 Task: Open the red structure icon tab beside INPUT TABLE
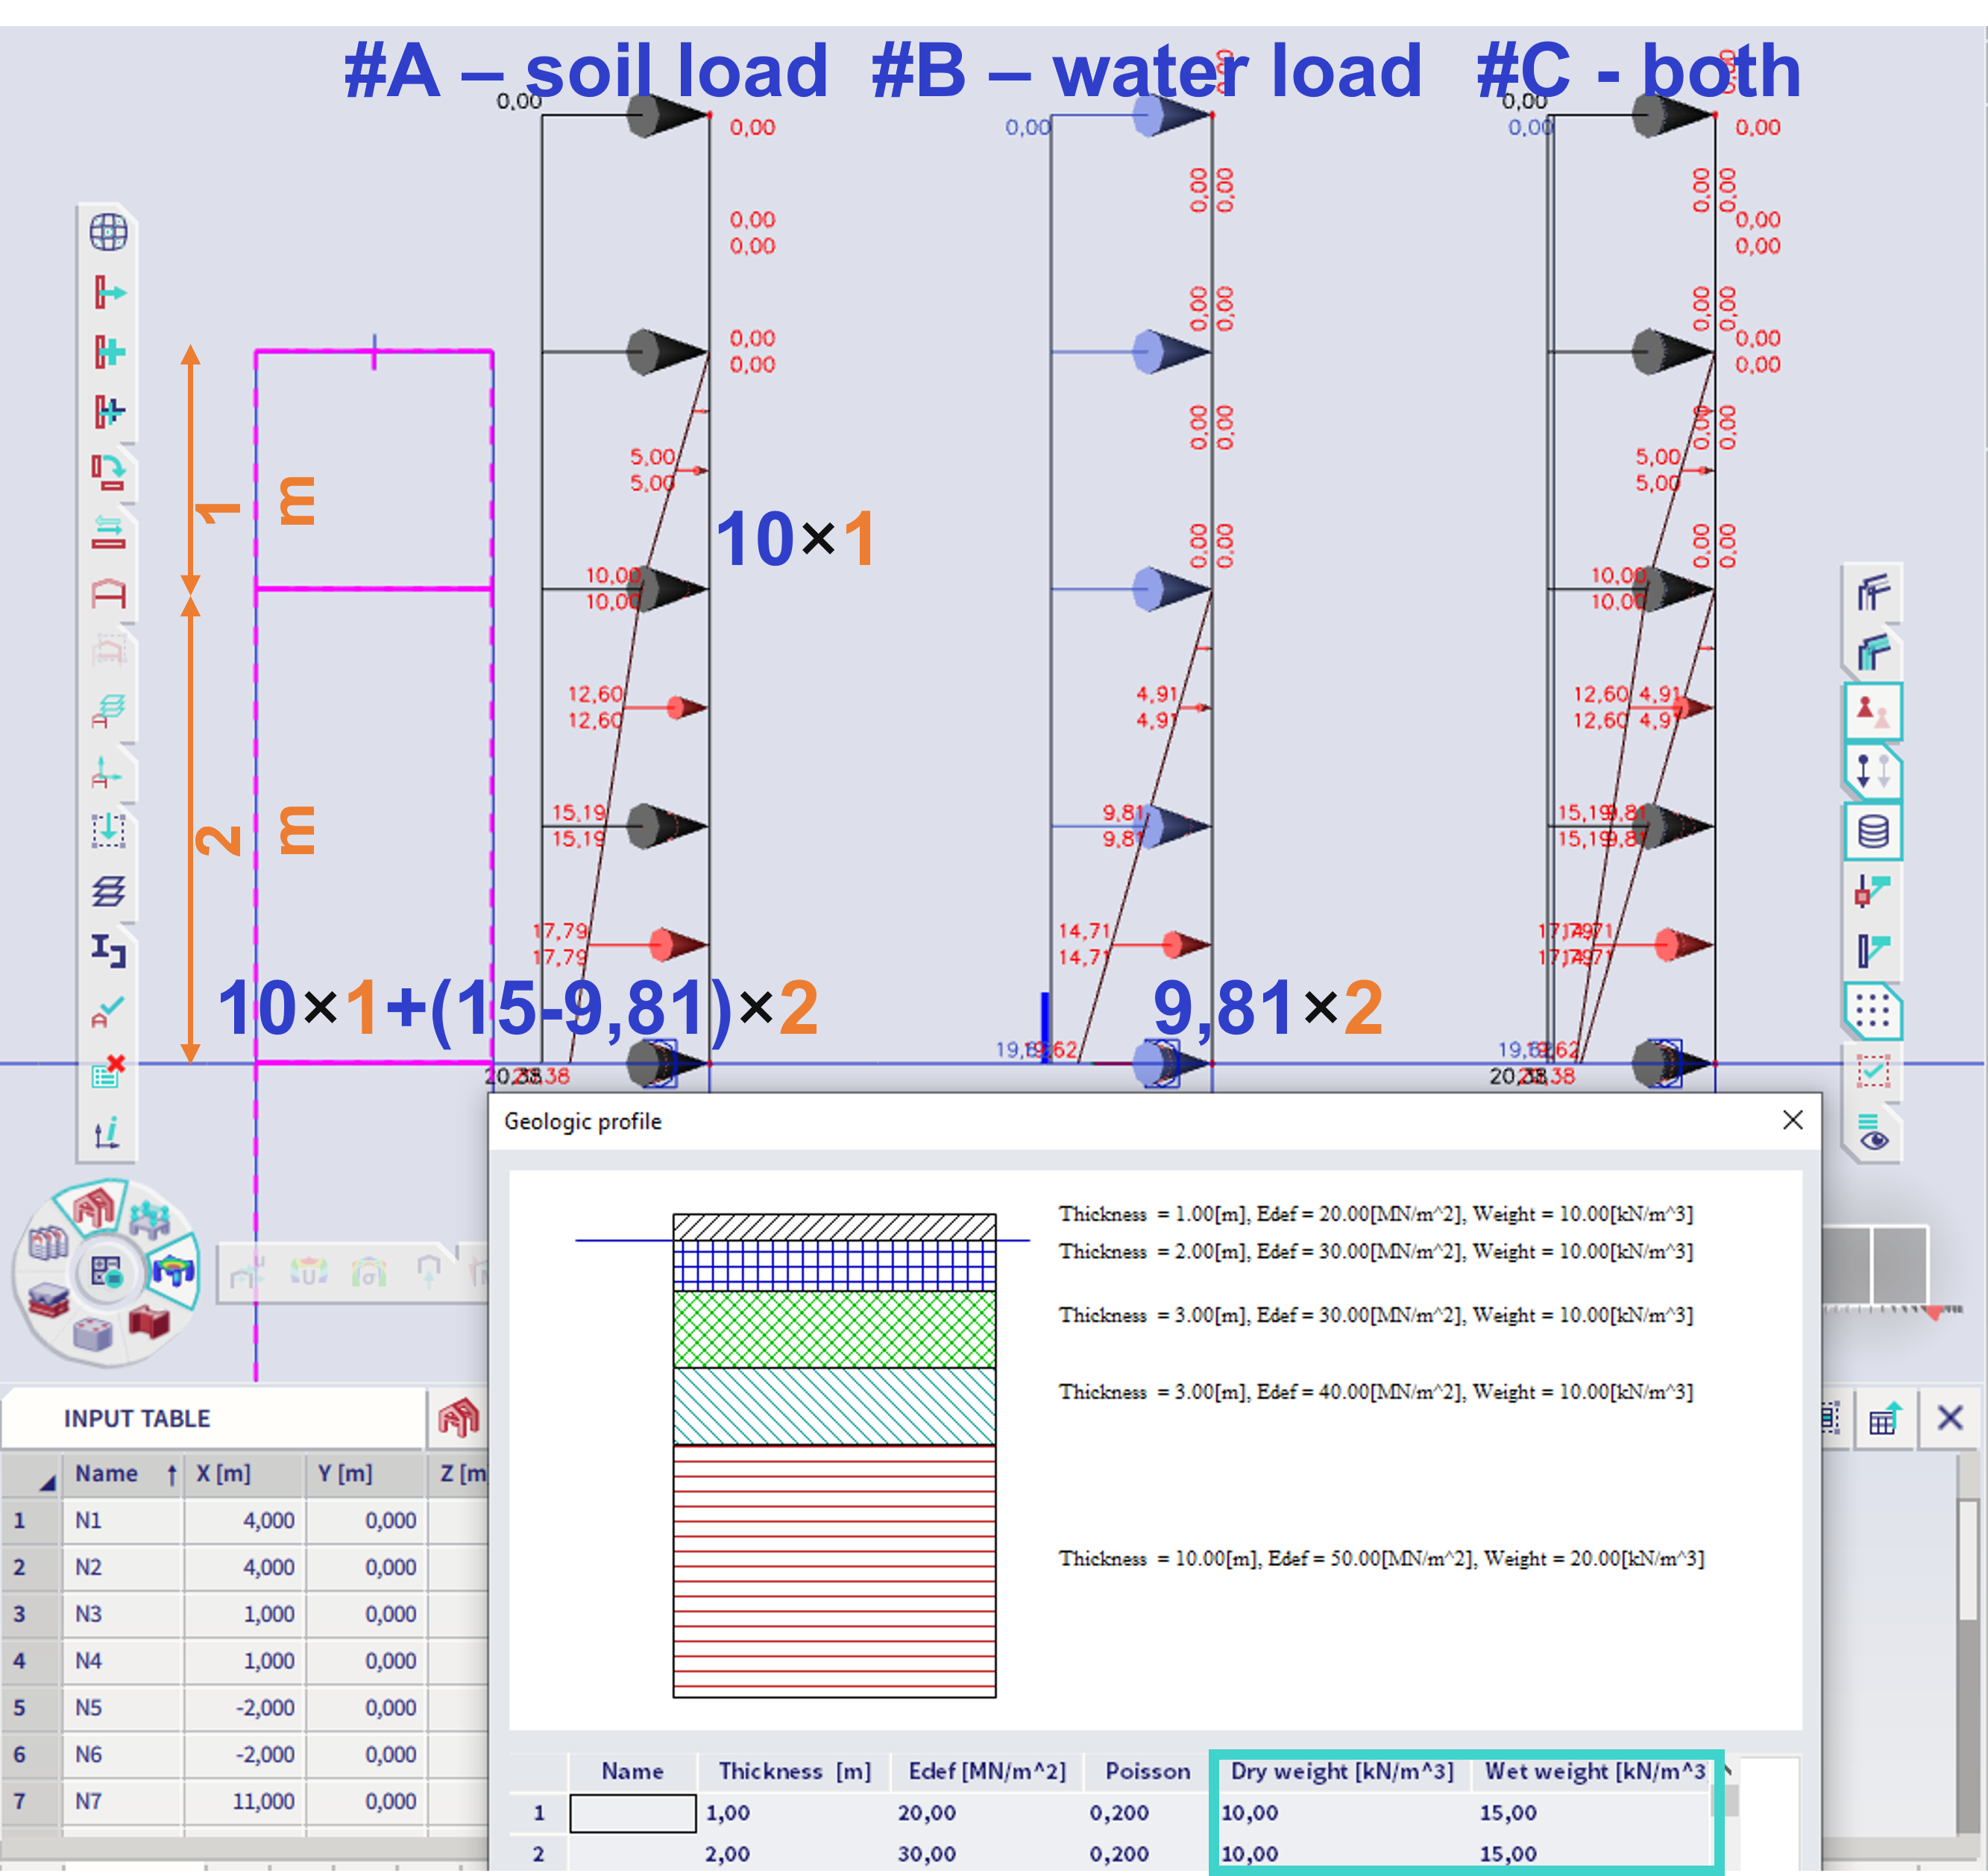459,1418
